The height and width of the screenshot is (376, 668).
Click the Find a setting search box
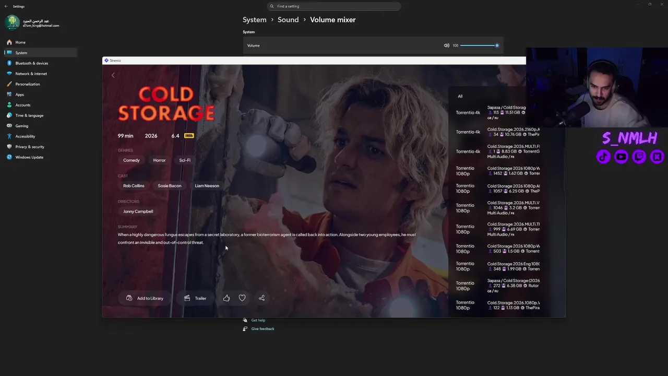[x=334, y=6]
